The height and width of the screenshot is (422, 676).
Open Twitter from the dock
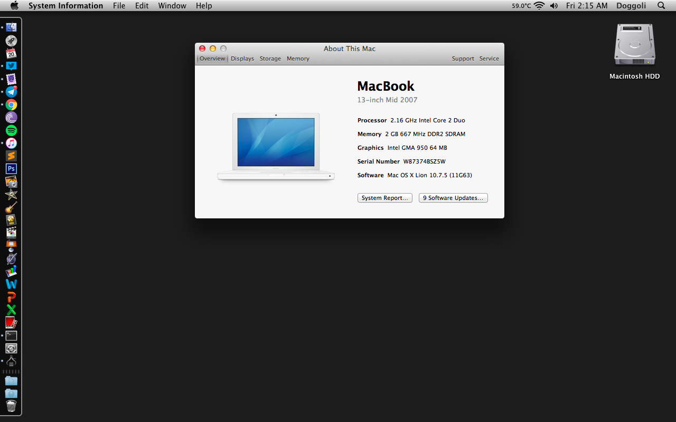click(x=11, y=66)
